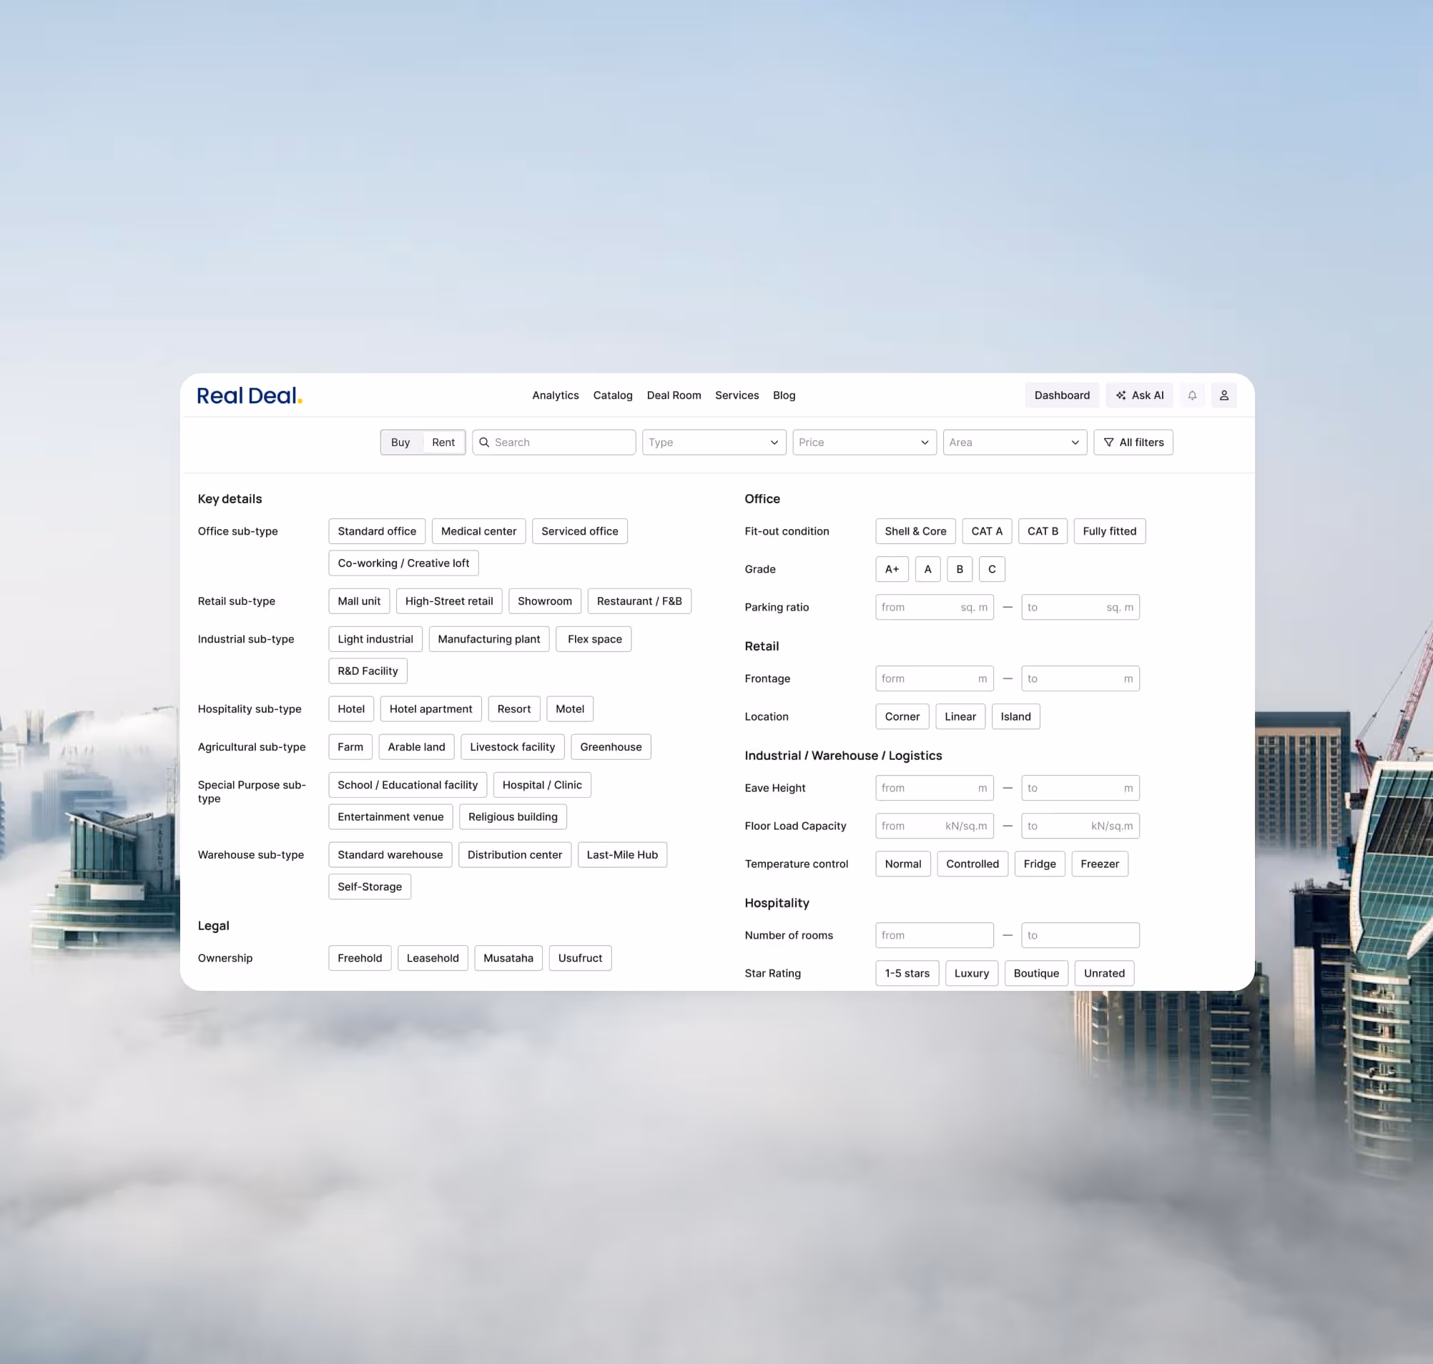The width and height of the screenshot is (1433, 1364).
Task: Open the user profile icon
Action: 1223,395
